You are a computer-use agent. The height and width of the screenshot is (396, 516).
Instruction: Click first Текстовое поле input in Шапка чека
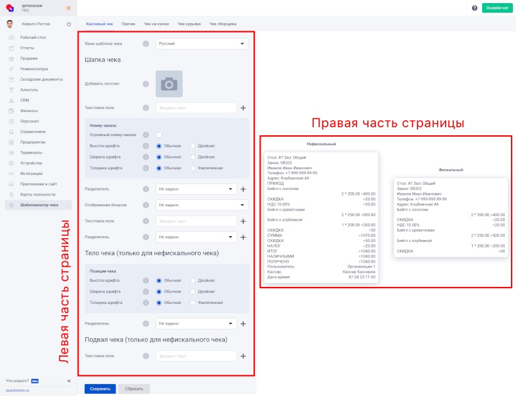click(x=196, y=108)
